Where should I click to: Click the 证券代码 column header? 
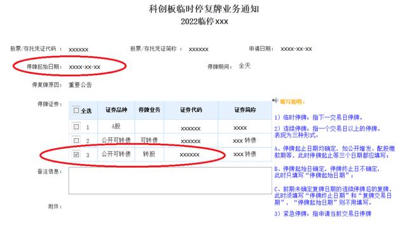coord(191,110)
